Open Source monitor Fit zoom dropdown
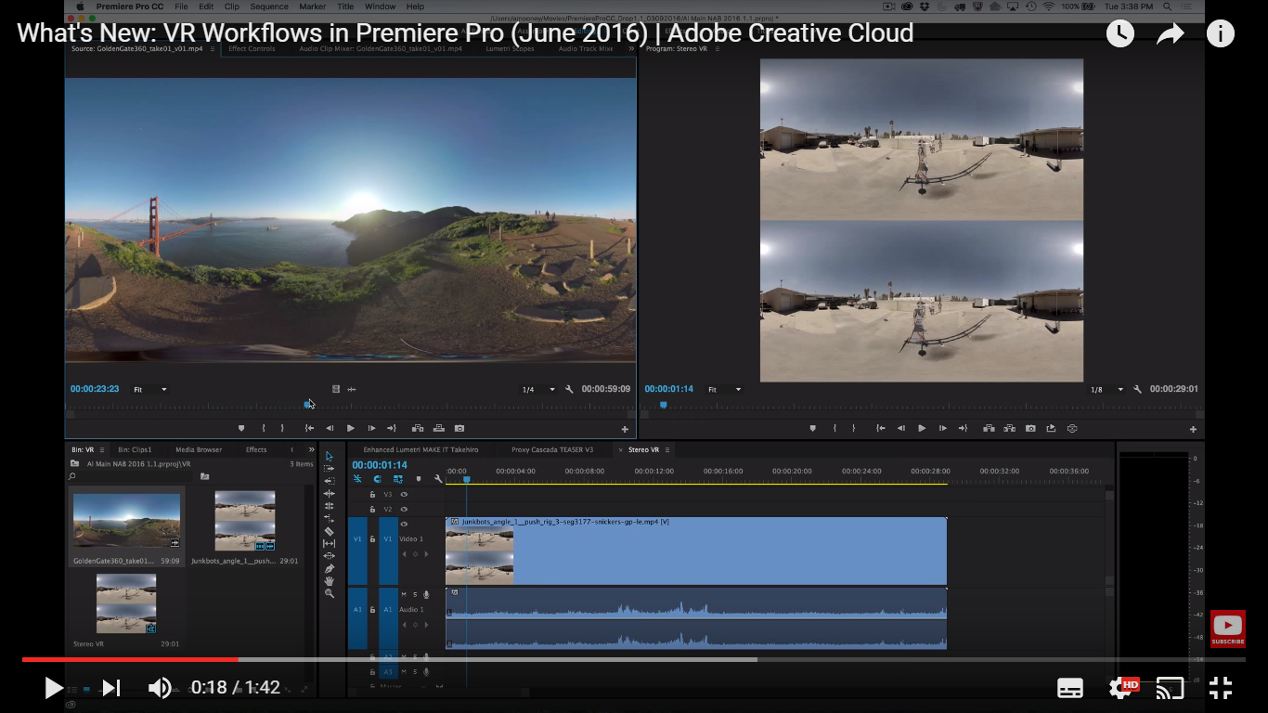The width and height of the screenshot is (1268, 713). (149, 389)
